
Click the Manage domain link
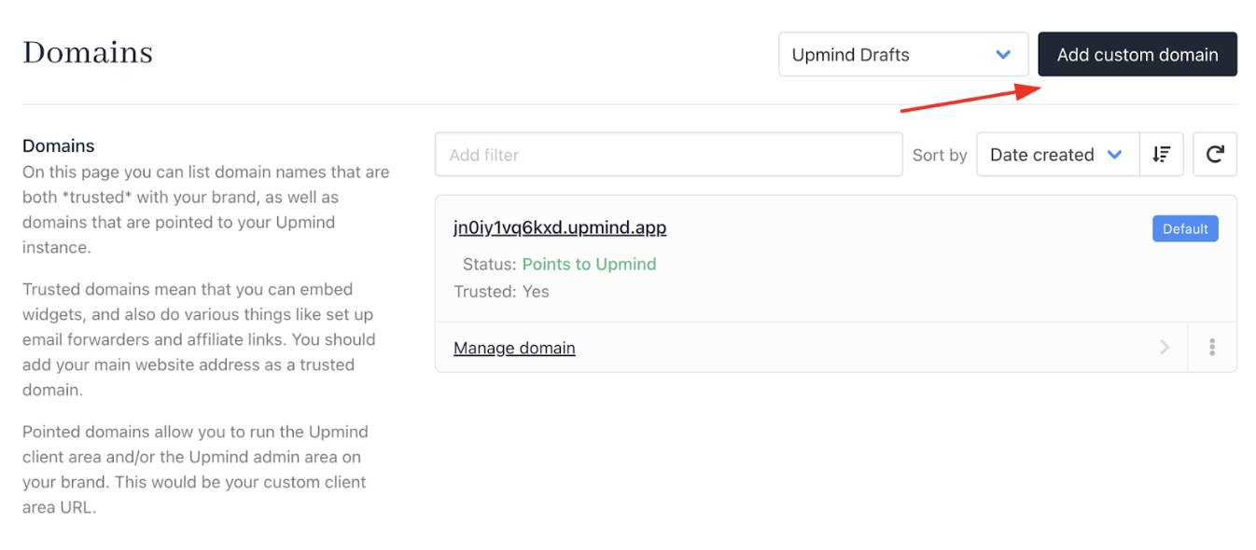click(514, 348)
